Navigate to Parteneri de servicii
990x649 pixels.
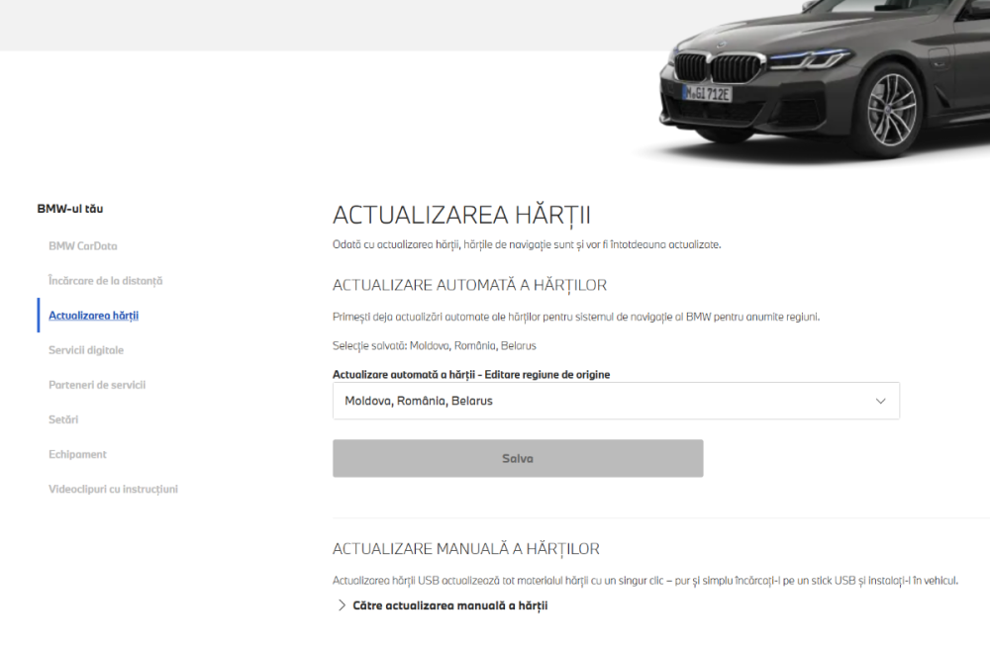[97, 385]
